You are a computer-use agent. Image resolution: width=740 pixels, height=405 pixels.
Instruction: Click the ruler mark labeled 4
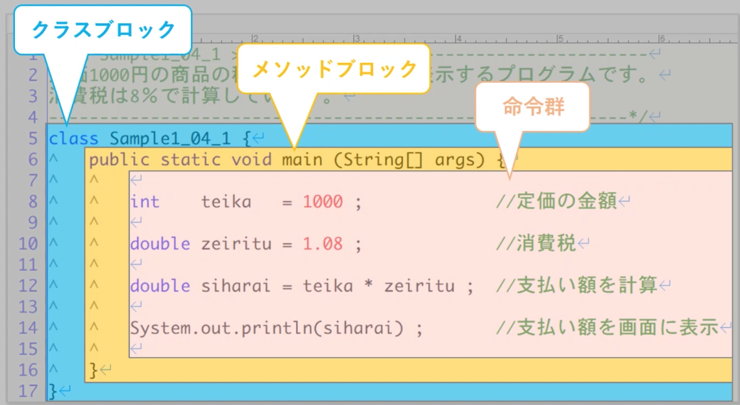click(x=458, y=39)
